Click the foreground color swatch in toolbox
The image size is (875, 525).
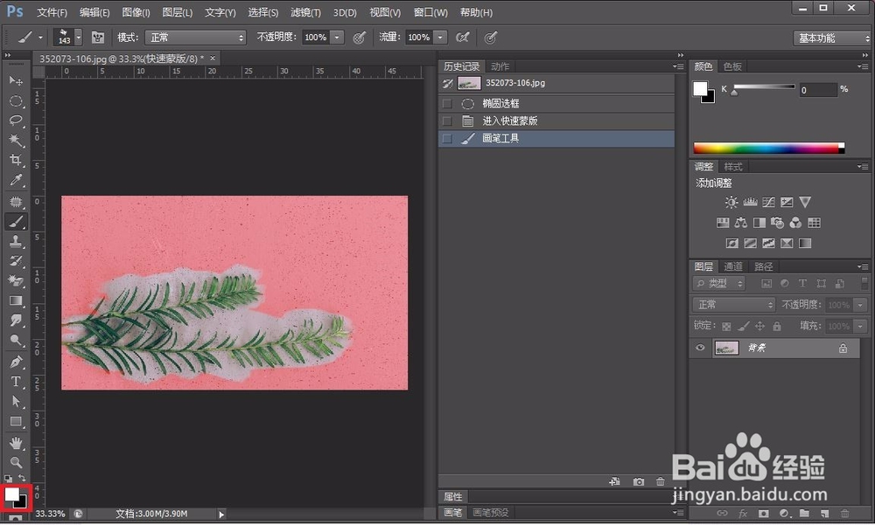[11, 494]
